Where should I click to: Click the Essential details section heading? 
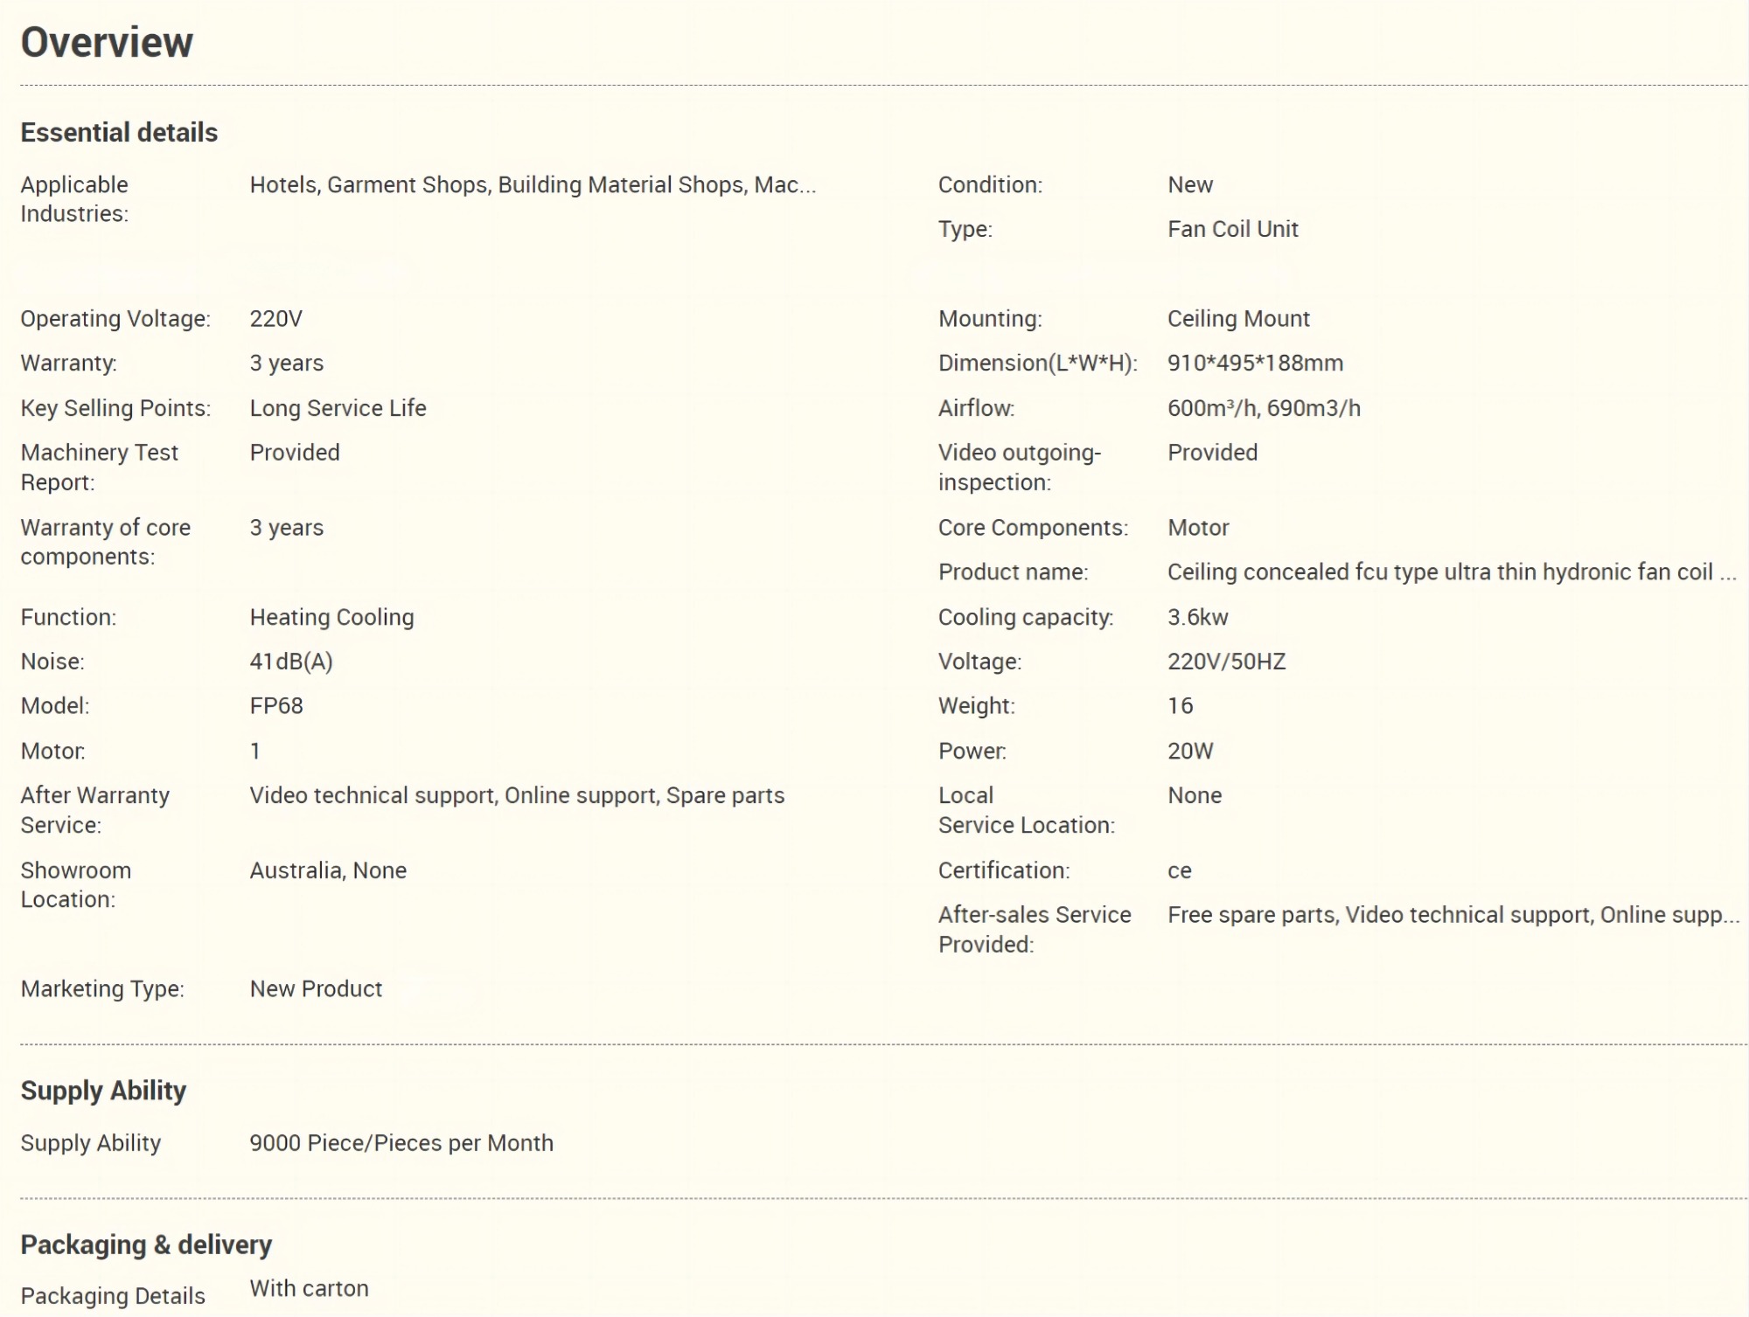coord(119,133)
